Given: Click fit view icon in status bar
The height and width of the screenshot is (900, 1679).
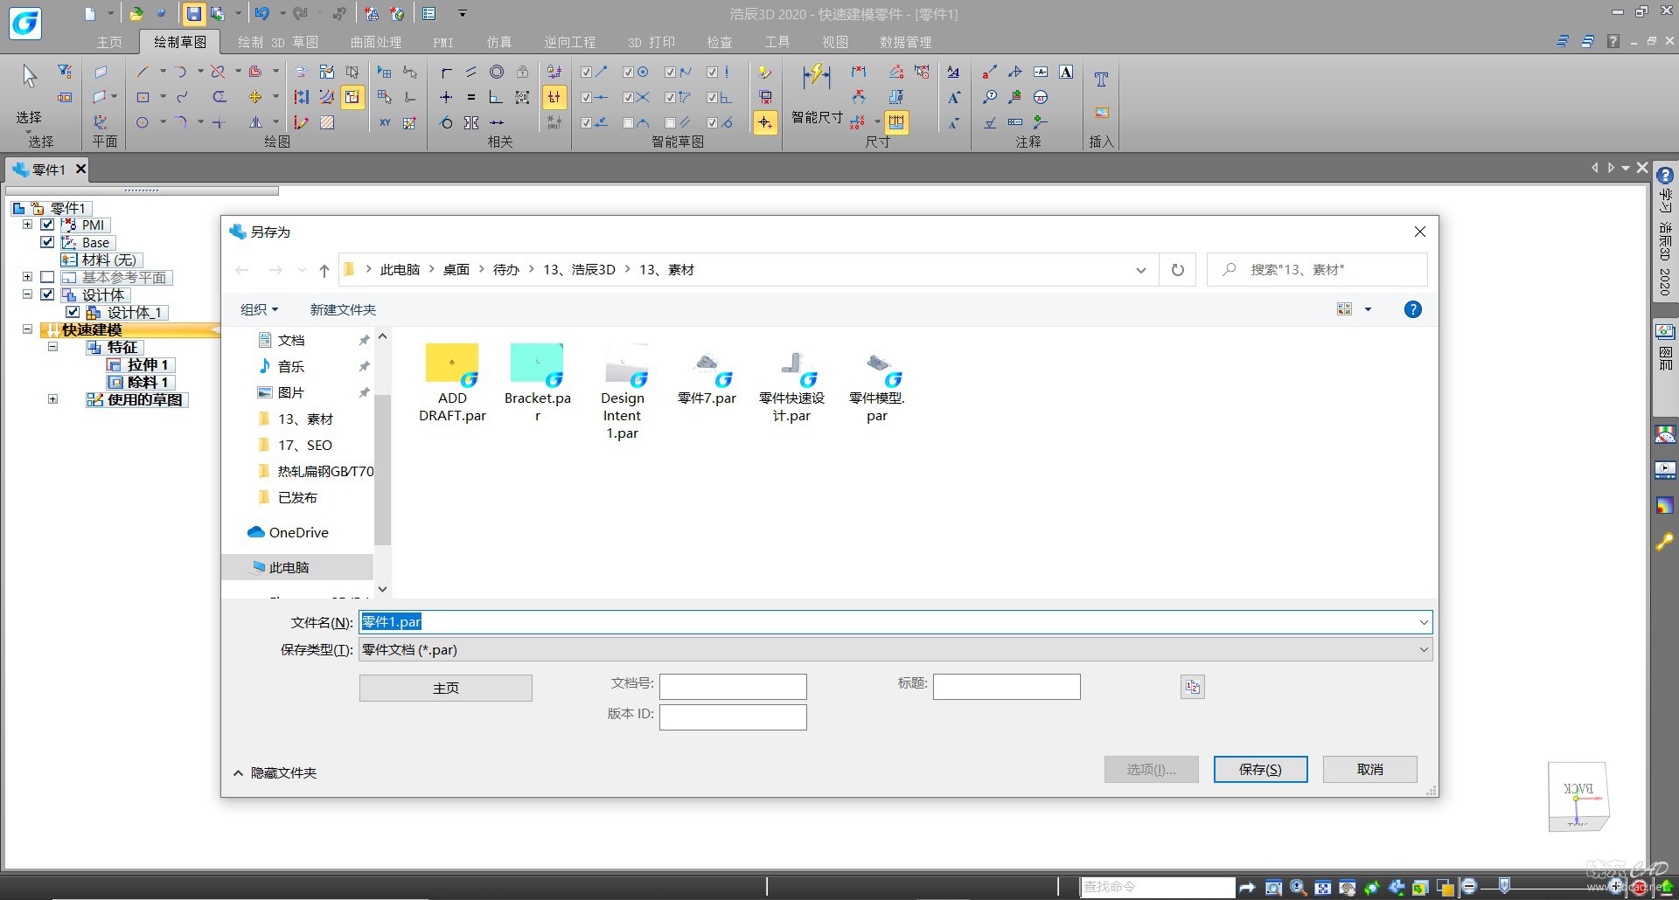Looking at the screenshot, I should pos(1323,888).
